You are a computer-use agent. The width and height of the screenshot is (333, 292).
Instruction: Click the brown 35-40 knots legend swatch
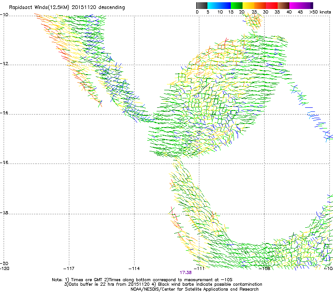pyautogui.click(x=283, y=5)
